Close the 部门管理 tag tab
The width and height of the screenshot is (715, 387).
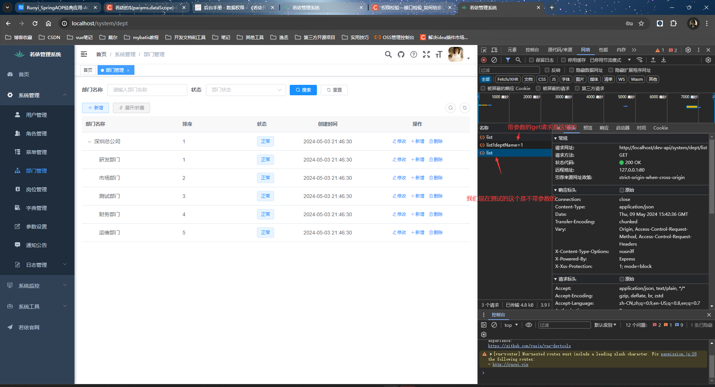coord(128,70)
